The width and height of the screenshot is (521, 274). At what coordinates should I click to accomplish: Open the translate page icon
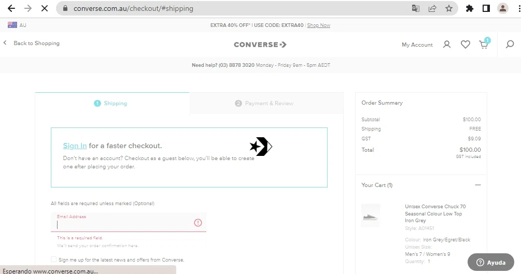pyautogui.click(x=415, y=8)
